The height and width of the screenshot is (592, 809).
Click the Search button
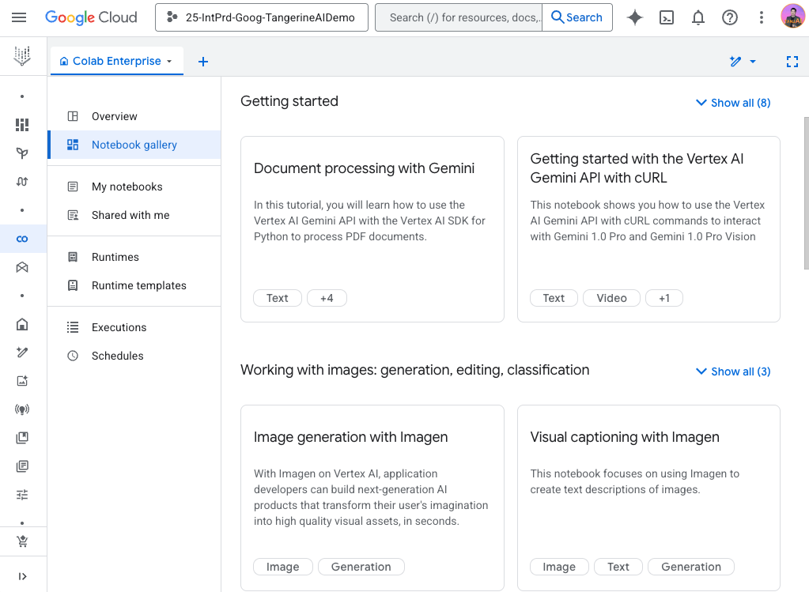pyautogui.click(x=577, y=17)
